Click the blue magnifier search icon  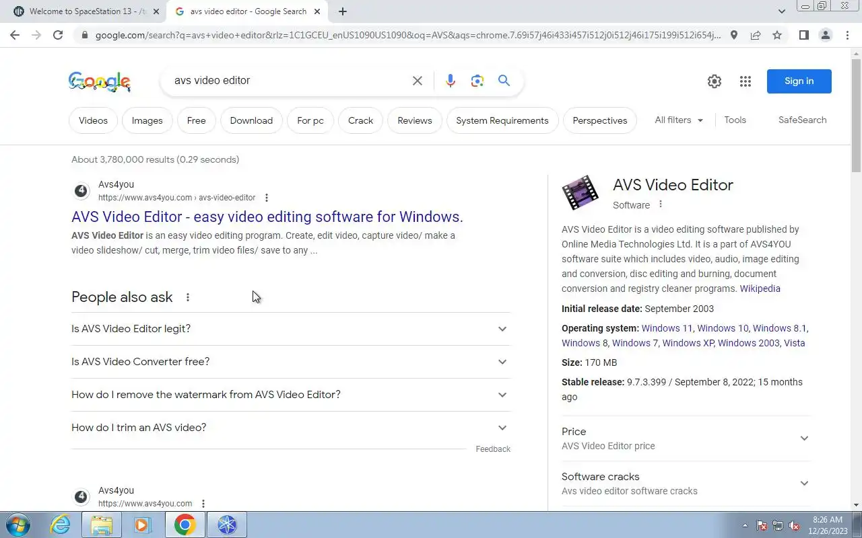coord(504,81)
